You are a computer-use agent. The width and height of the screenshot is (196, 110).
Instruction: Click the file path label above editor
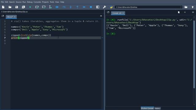click(14, 12)
